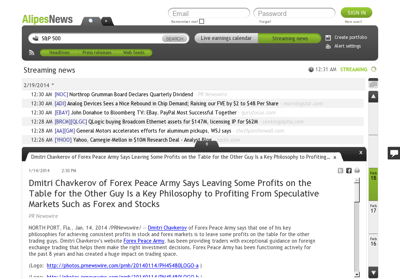Click the [ADI] ticker link

[x=60, y=104]
